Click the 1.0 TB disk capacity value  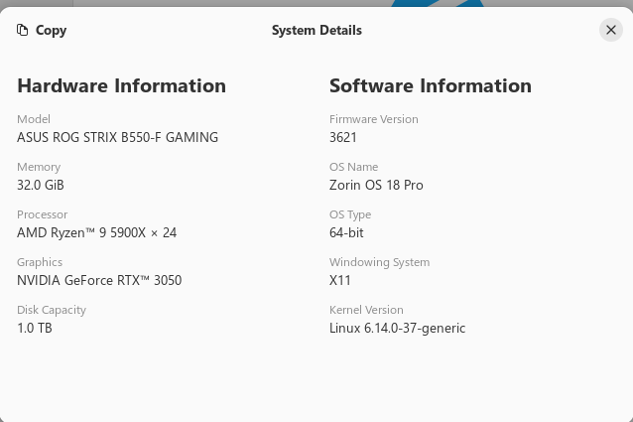pyautogui.click(x=35, y=328)
